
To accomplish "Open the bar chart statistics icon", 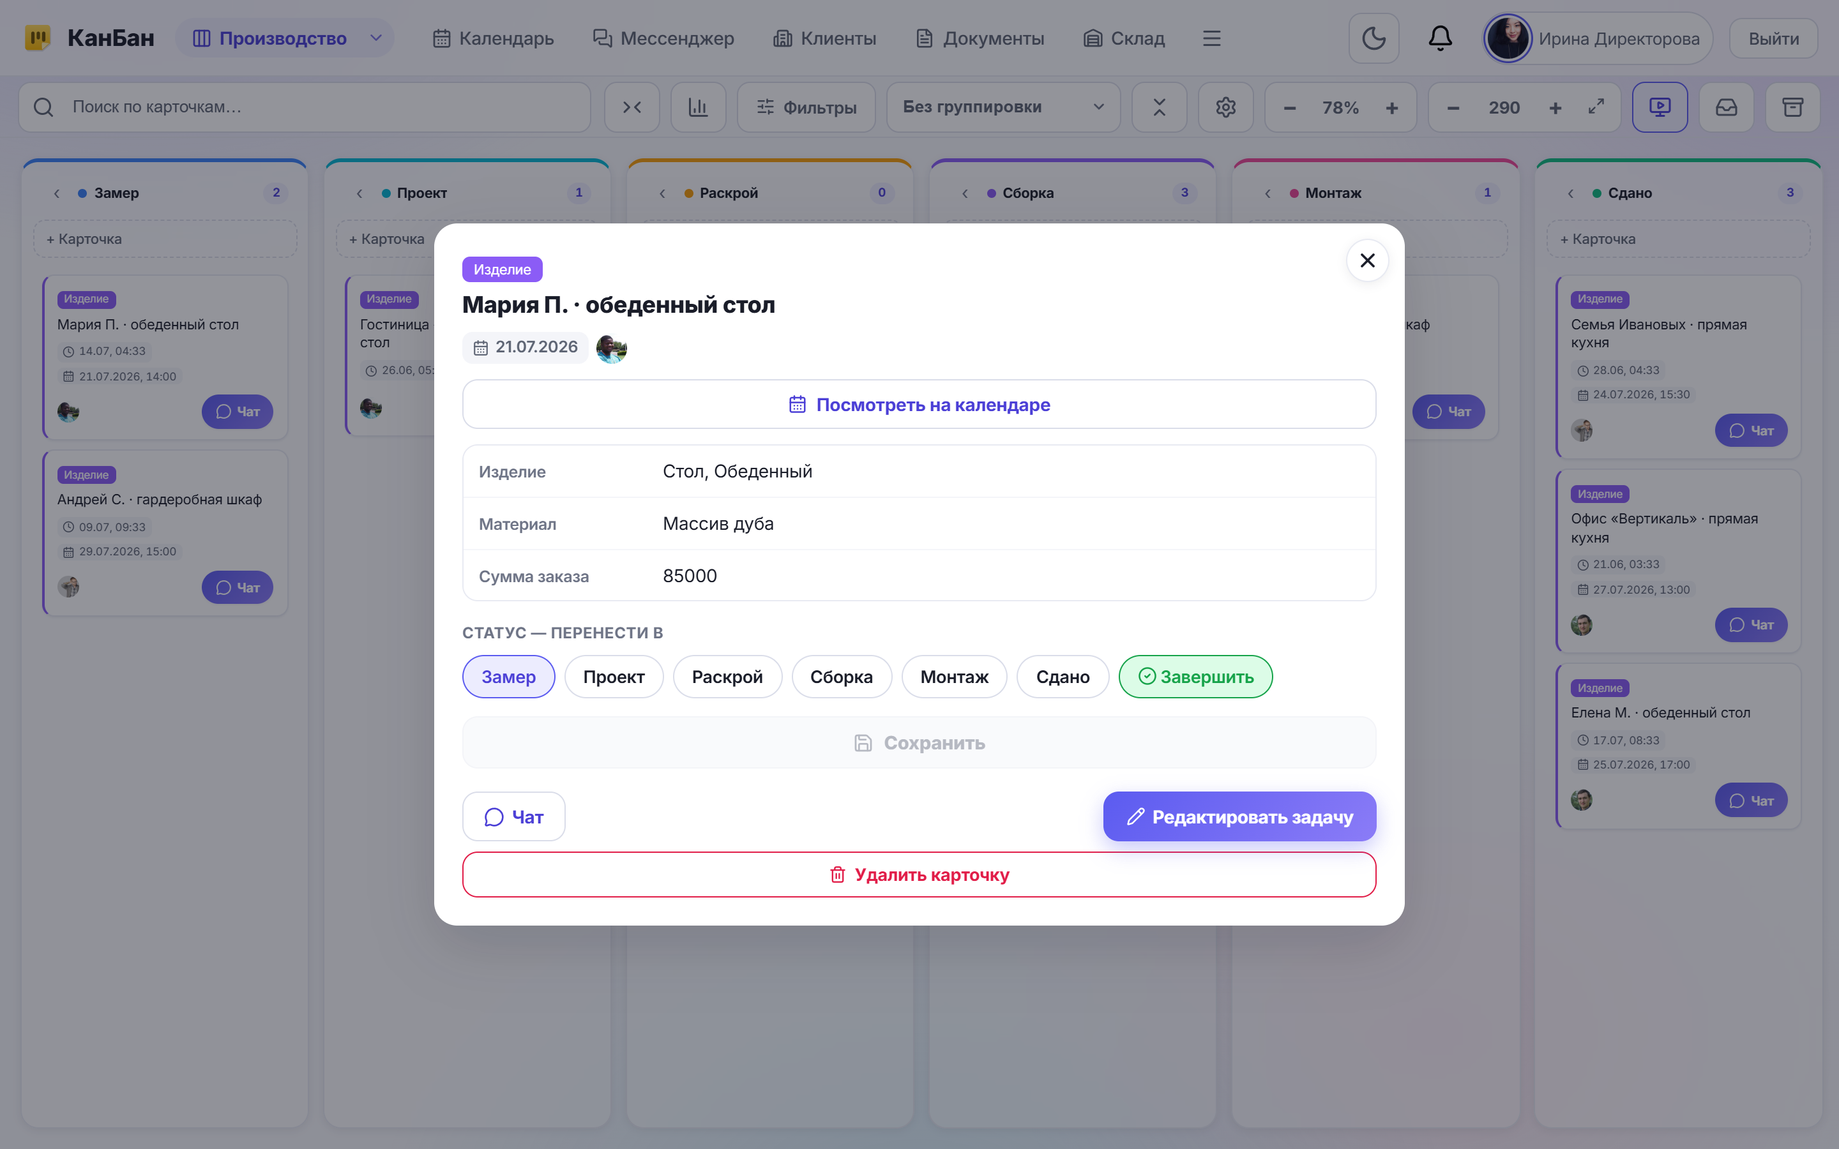I will point(699,107).
